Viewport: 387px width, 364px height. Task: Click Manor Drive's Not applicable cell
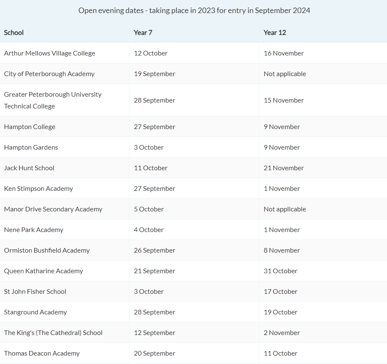coord(284,209)
